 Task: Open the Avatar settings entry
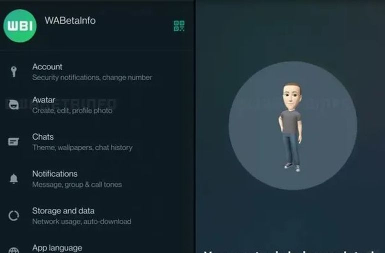[97, 105]
